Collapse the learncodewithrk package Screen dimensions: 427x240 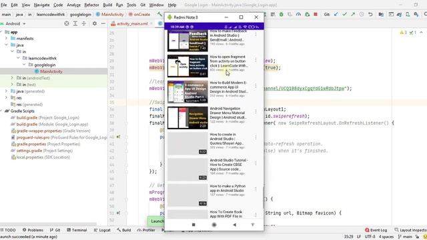tap(18, 58)
